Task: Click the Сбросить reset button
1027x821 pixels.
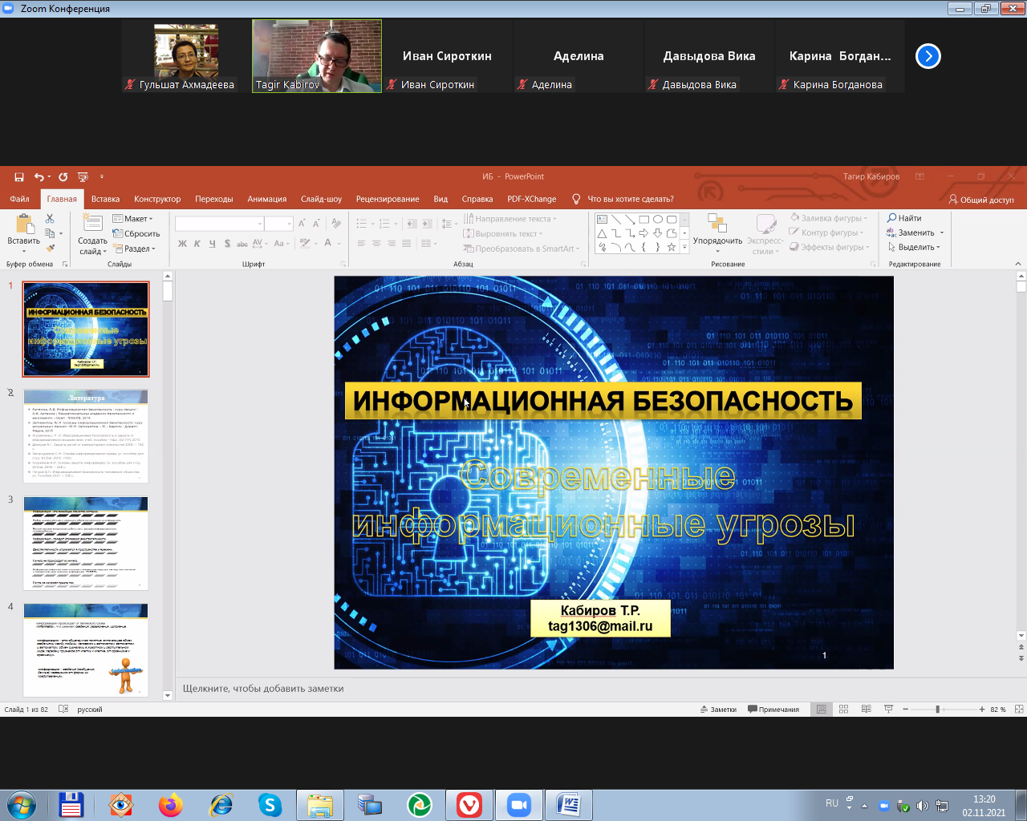Action: pos(136,234)
